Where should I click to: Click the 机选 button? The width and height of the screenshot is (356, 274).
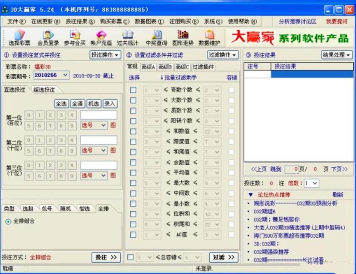coord(94,104)
